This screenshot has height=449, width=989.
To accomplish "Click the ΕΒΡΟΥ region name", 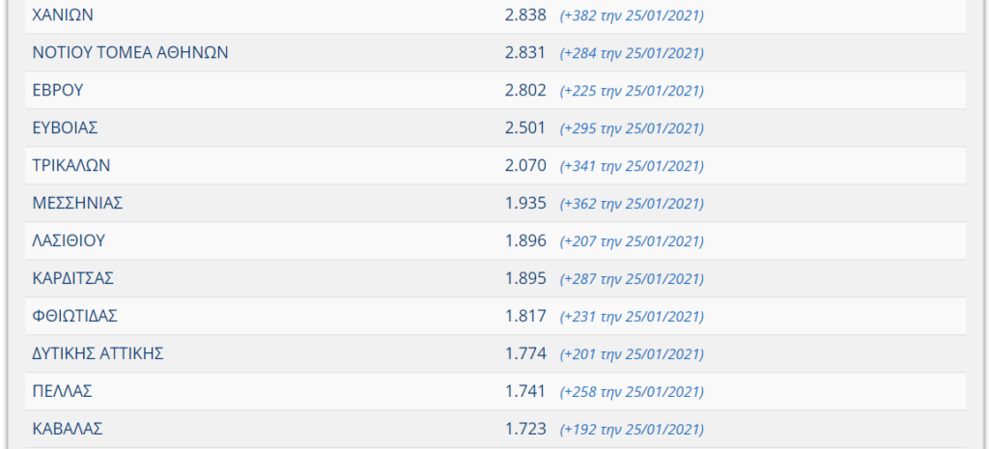I will click(x=57, y=90).
